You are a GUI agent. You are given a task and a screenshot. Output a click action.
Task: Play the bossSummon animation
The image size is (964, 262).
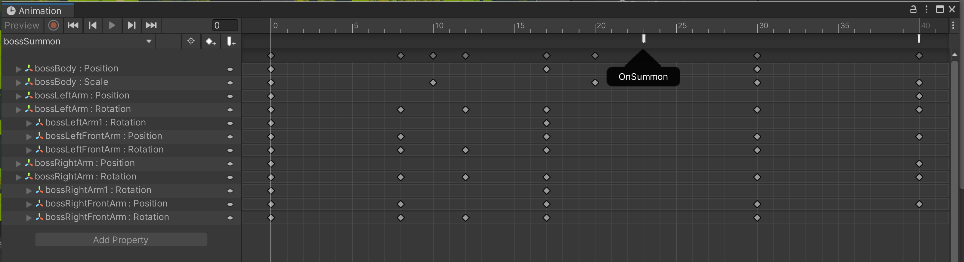112,26
